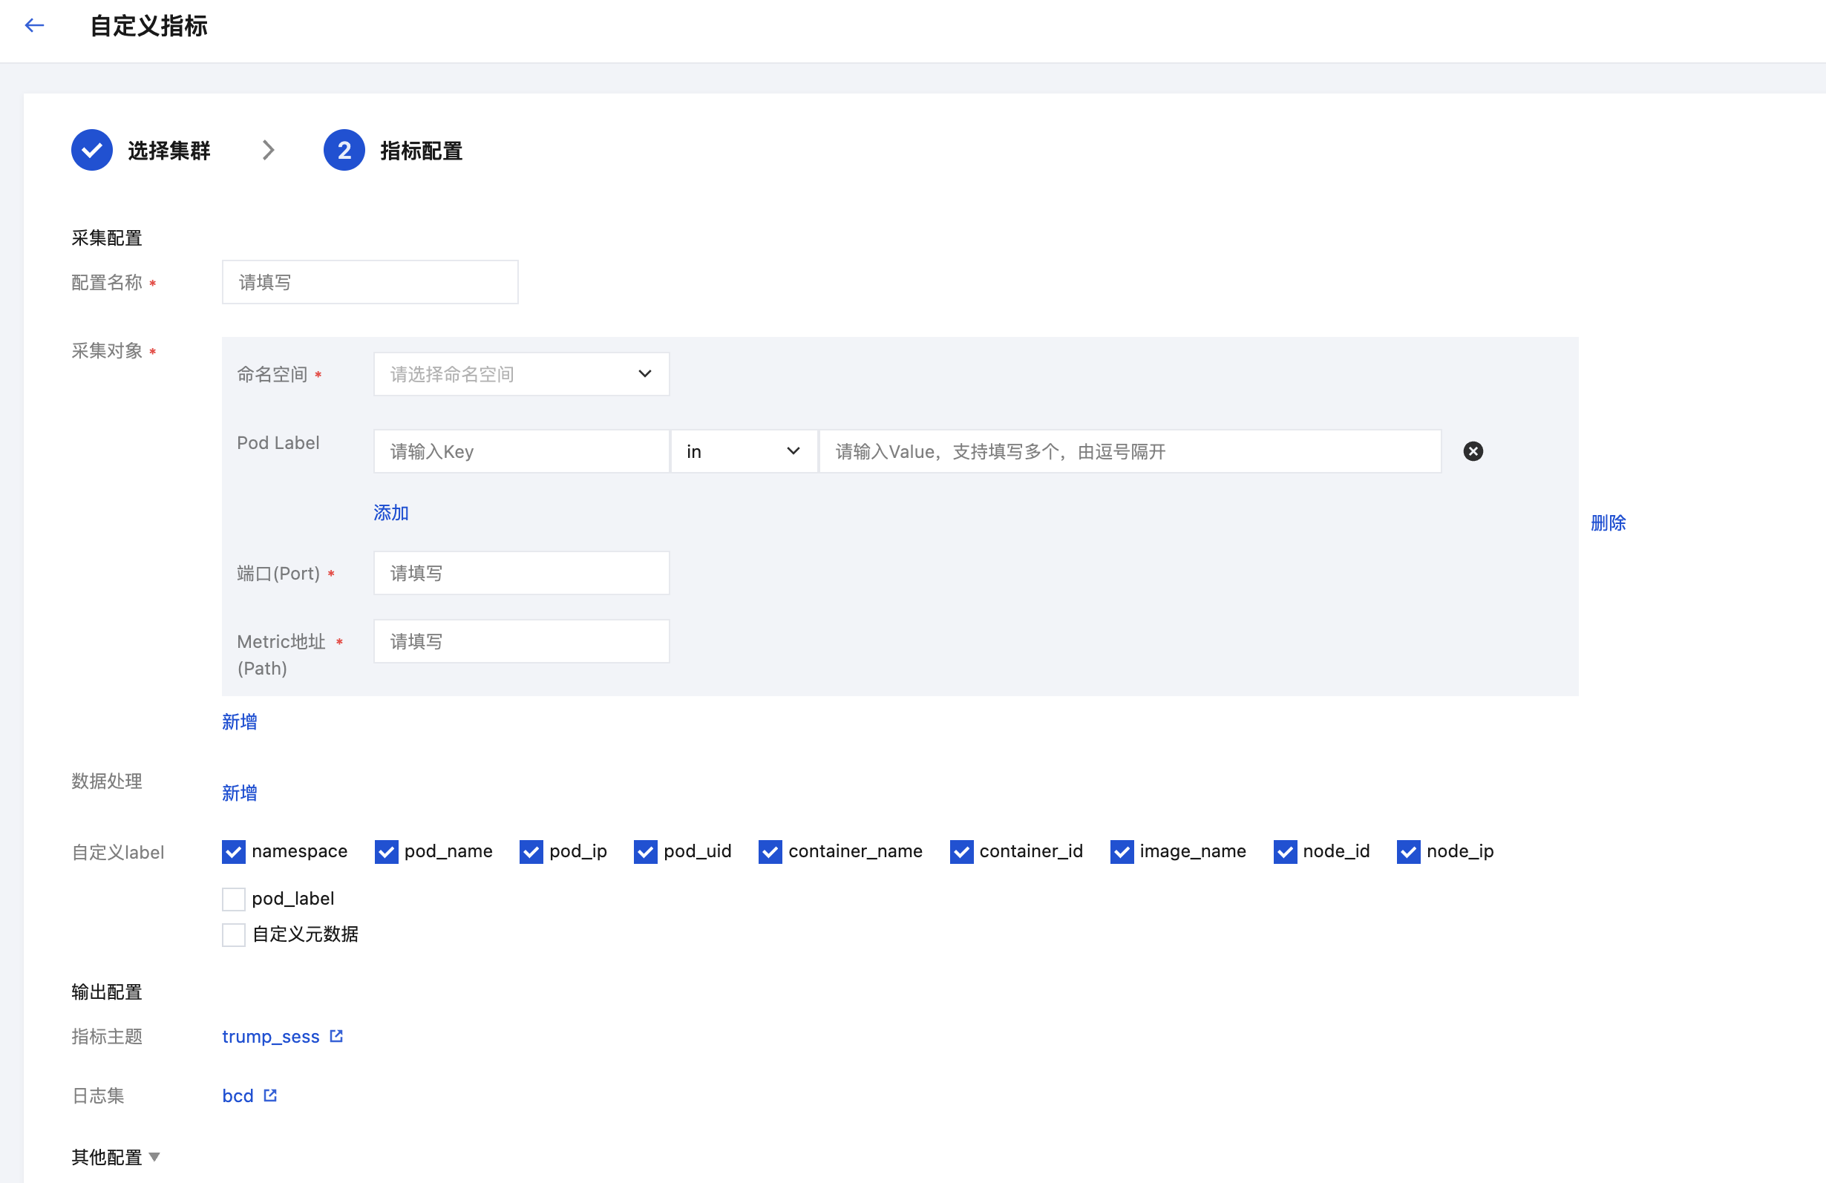The height and width of the screenshot is (1183, 1826).
Task: Click the step 2 number circle
Action: [x=344, y=151]
